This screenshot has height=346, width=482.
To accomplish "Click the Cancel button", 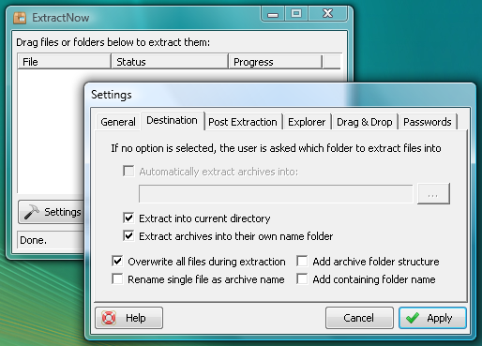I will tap(359, 318).
